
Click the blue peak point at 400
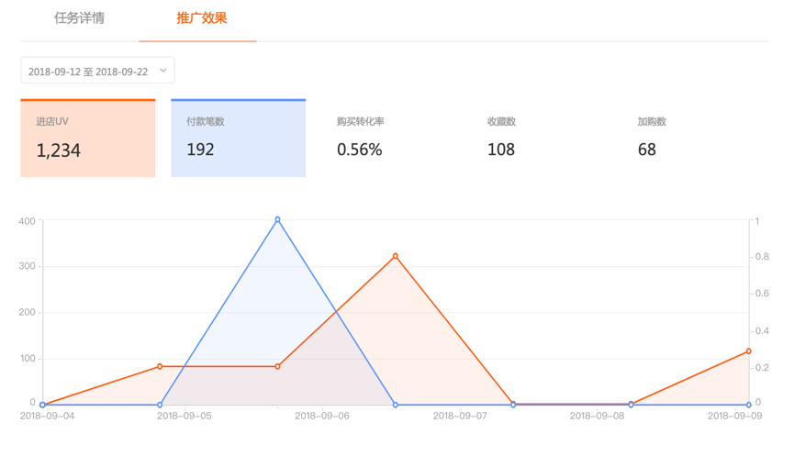coord(277,219)
